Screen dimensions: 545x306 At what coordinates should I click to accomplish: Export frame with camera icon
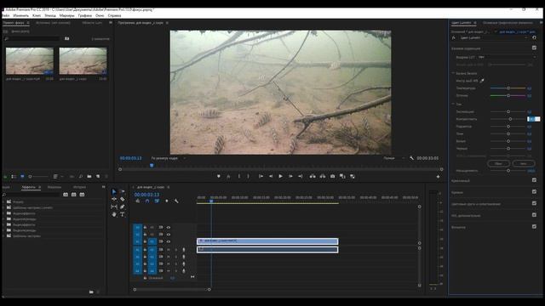coord(333,176)
